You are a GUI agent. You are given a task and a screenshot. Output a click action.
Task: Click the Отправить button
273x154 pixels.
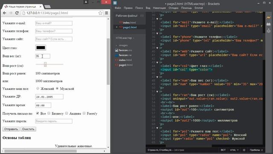11,129
